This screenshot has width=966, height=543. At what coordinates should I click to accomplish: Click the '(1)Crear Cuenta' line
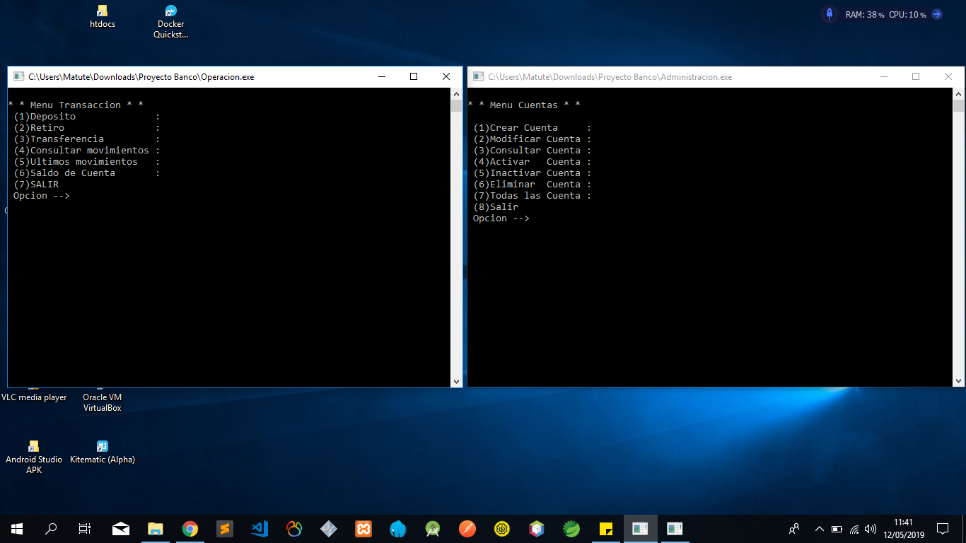pyautogui.click(x=533, y=128)
